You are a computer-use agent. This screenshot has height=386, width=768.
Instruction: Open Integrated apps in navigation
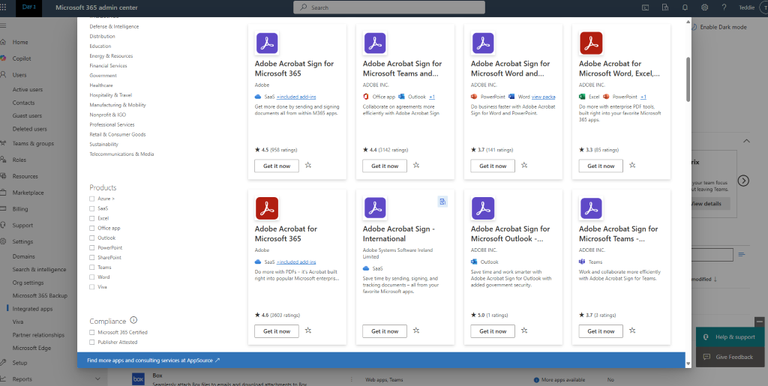click(x=32, y=309)
